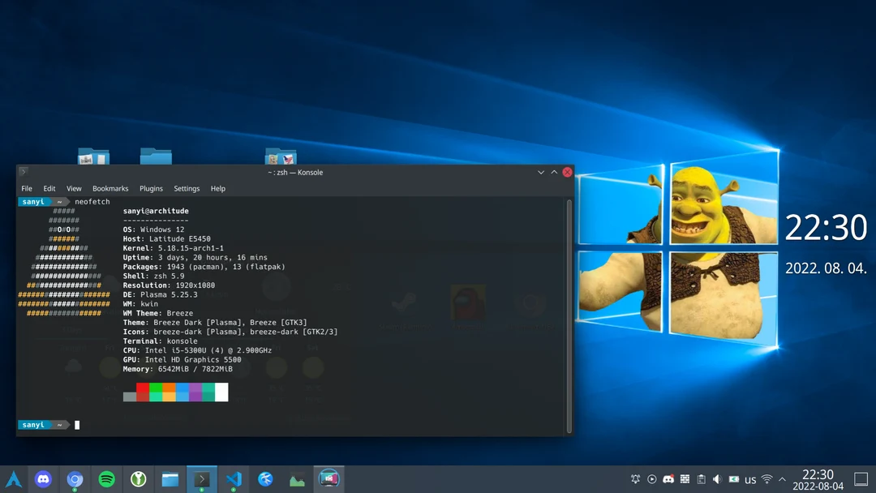Open the Settings menu in Konsole
The width and height of the screenshot is (876, 493).
pyautogui.click(x=187, y=188)
